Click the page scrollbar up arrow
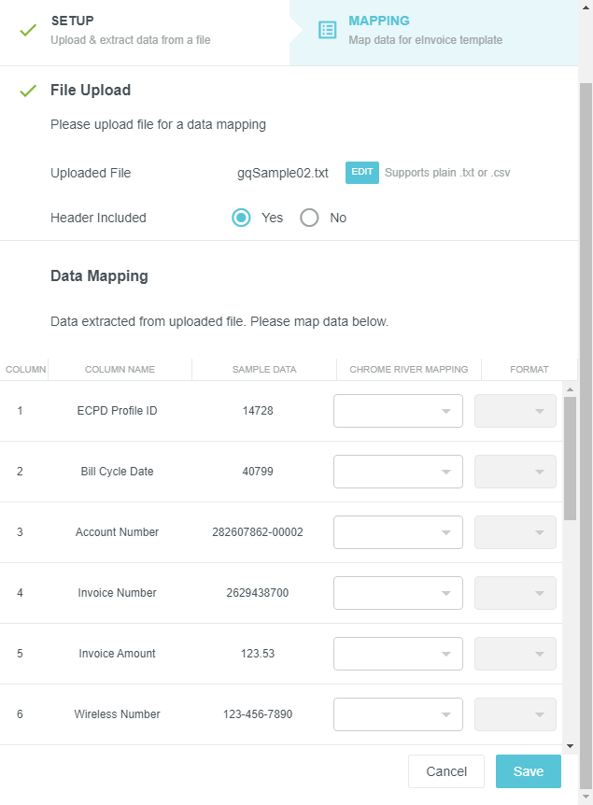This screenshot has height=805, width=593. [x=586, y=7]
